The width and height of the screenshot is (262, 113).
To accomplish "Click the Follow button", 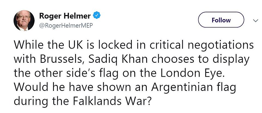I will click(x=221, y=20).
